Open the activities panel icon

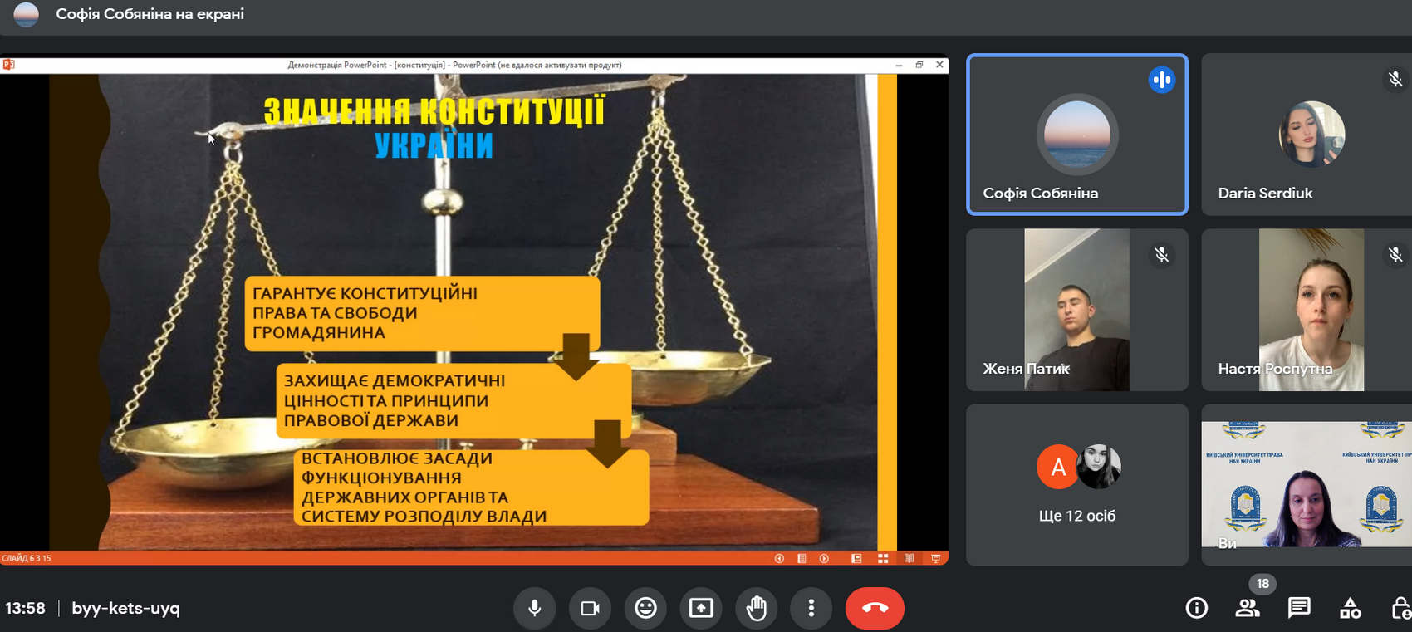[1350, 608]
